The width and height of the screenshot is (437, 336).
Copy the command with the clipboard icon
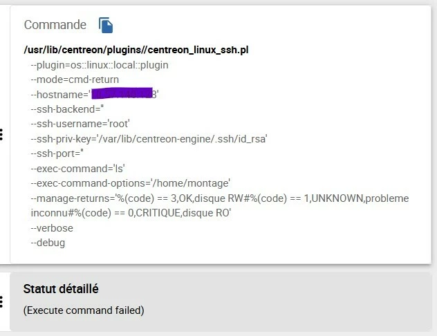tap(106, 25)
